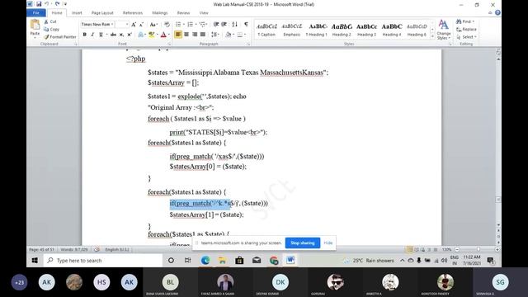Open the font size dropdown
The image size is (528, 297).
coord(127,24)
